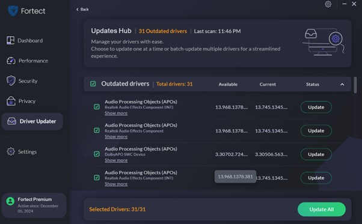Show more for the last Realtek (INT) driver
Image resolution: width=362 pixels, height=224 pixels.
pos(116,184)
